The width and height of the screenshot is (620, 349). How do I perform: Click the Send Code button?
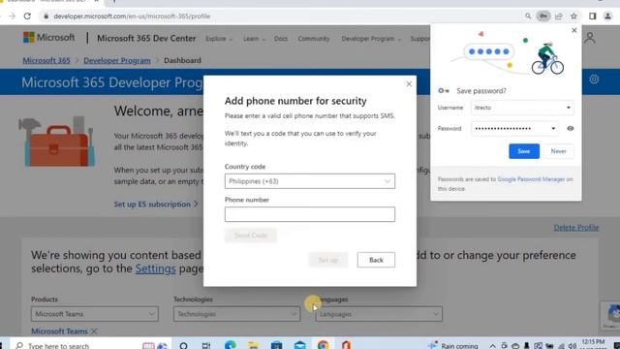pos(251,236)
